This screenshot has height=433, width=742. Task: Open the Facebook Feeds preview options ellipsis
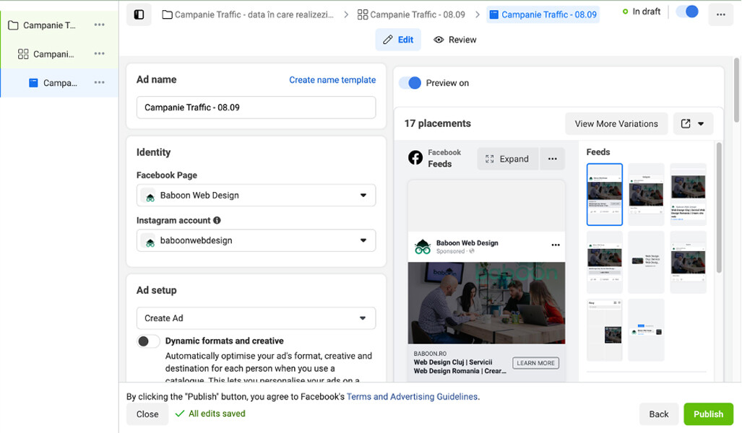[x=552, y=159]
